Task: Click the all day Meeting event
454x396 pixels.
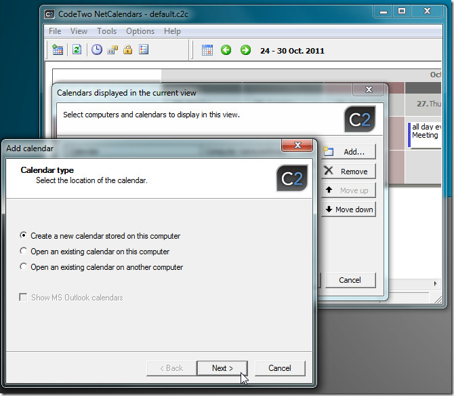Action: pyautogui.click(x=424, y=135)
